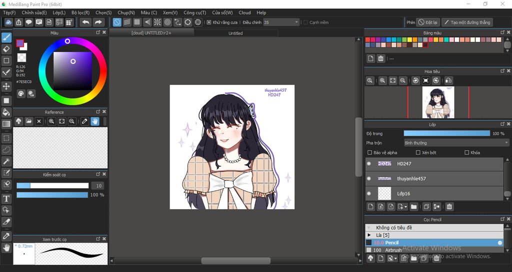Select the Magic Wand tool
This screenshot has height=272, width=512.
tap(6, 161)
